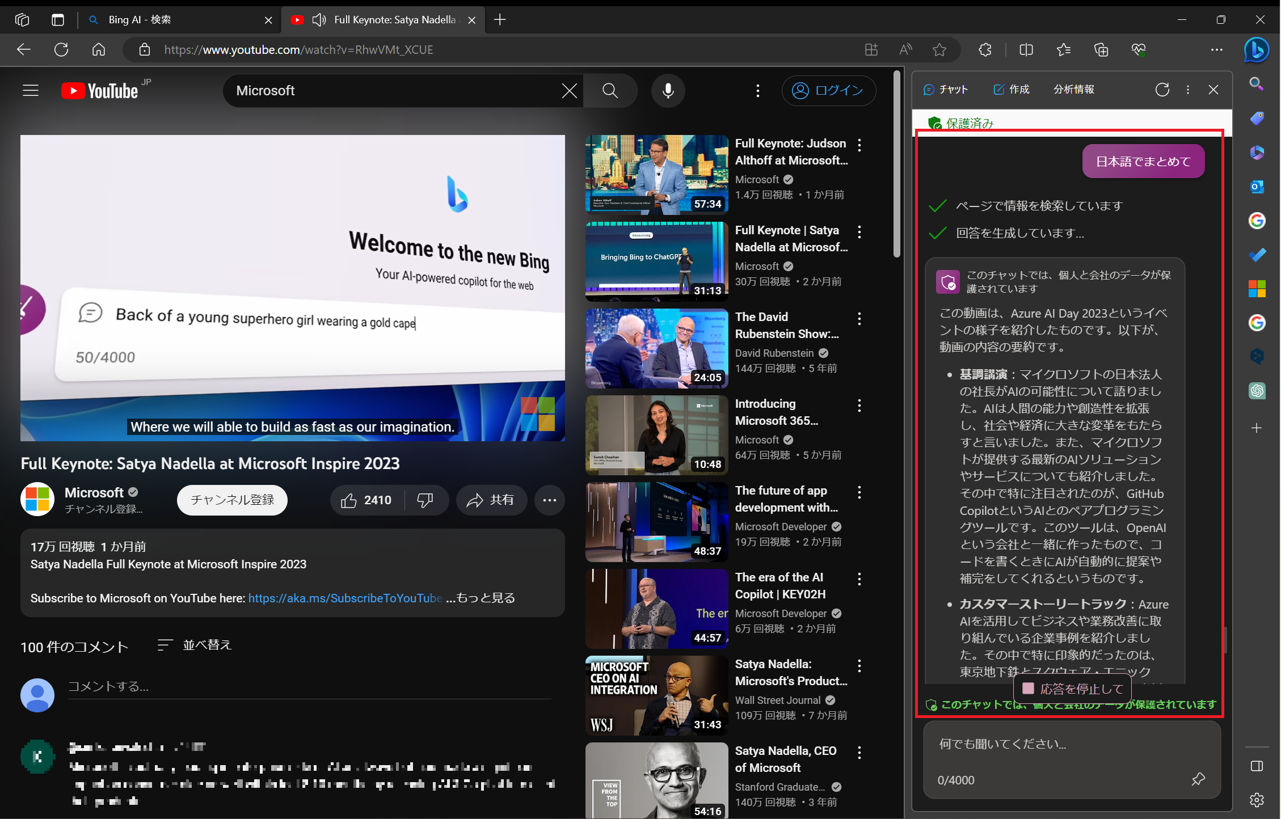Search YouTube with voice microphone
The image size is (1281, 819).
668,91
